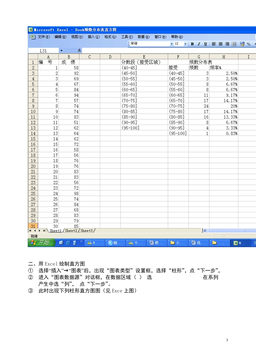Click cell E1 分数段（接受区域）
This screenshot has height=363, width=256.
coord(144,62)
